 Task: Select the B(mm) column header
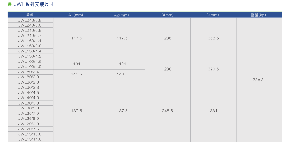(167, 15)
